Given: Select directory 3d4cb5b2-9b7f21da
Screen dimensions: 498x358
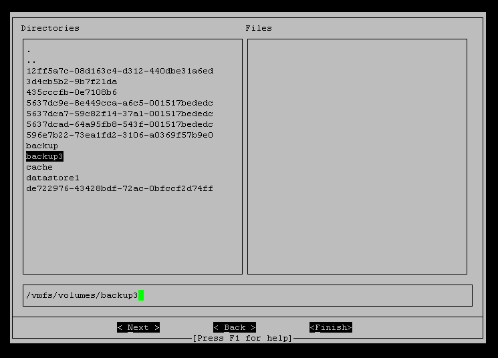Looking at the screenshot, I should click(x=72, y=81).
